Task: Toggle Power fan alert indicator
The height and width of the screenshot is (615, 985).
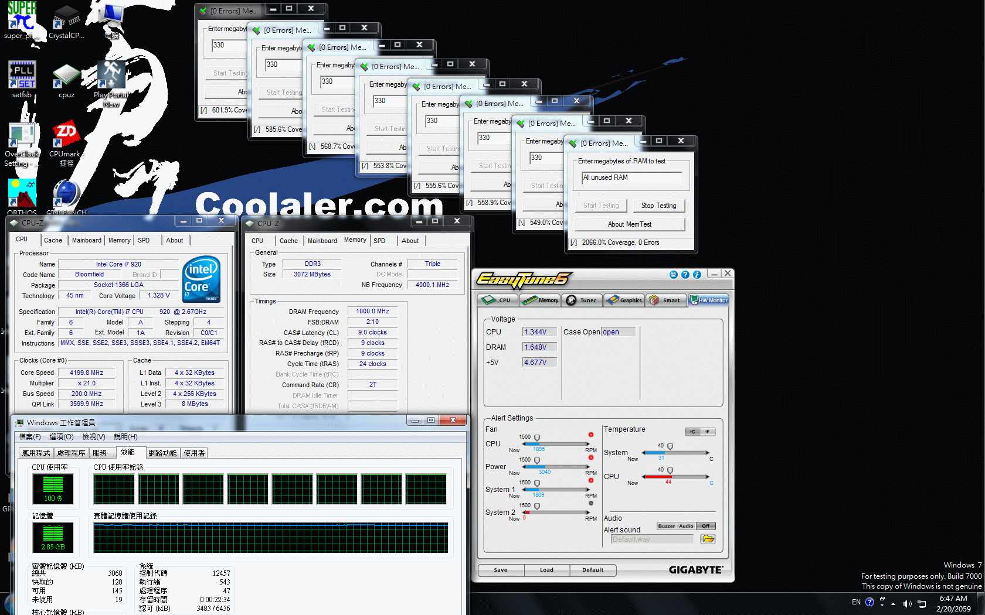Action: [x=591, y=457]
